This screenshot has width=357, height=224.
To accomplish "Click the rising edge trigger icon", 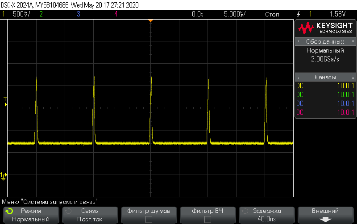I will click(298, 14).
